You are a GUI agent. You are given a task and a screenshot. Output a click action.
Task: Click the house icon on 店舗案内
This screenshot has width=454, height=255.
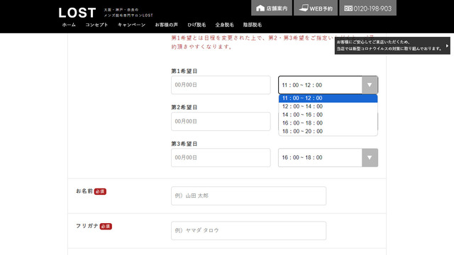[x=260, y=8]
